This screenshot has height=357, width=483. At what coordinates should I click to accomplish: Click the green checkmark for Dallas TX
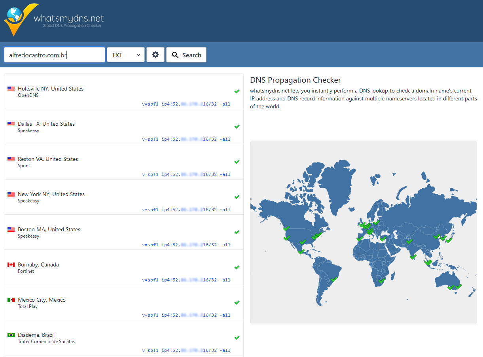(x=237, y=127)
